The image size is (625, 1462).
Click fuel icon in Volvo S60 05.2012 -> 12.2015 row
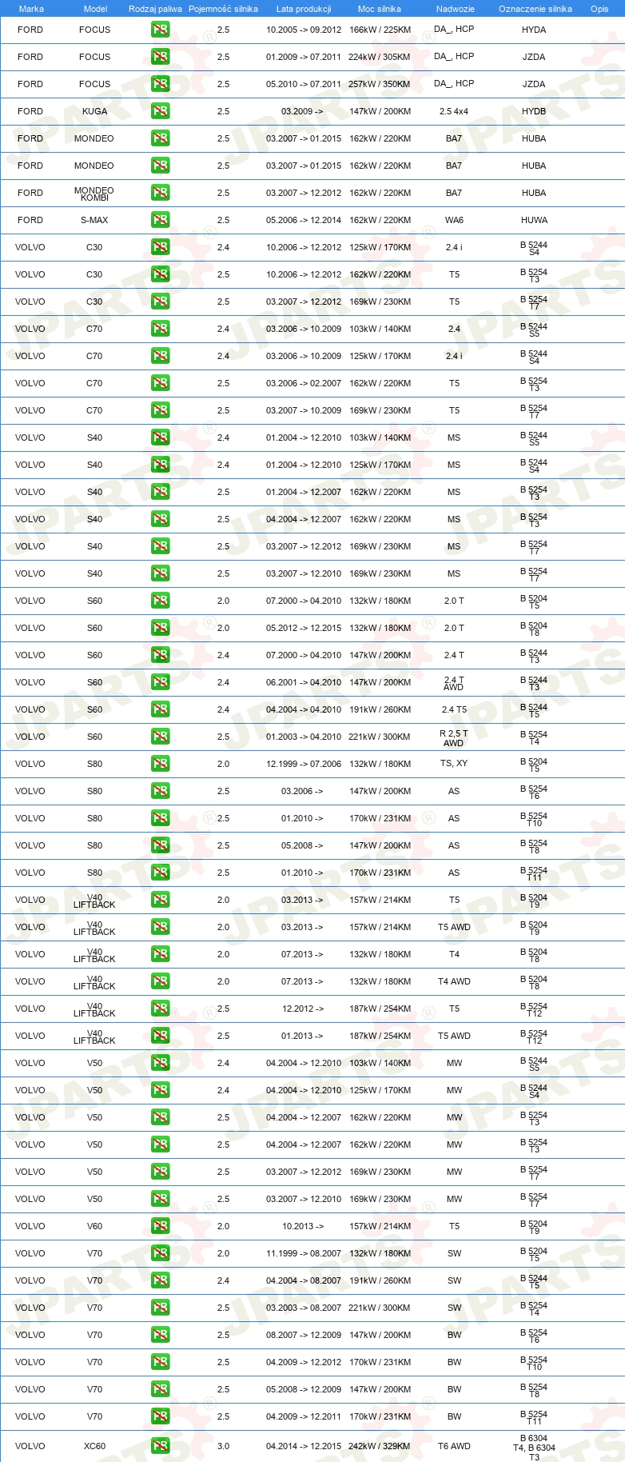(160, 628)
